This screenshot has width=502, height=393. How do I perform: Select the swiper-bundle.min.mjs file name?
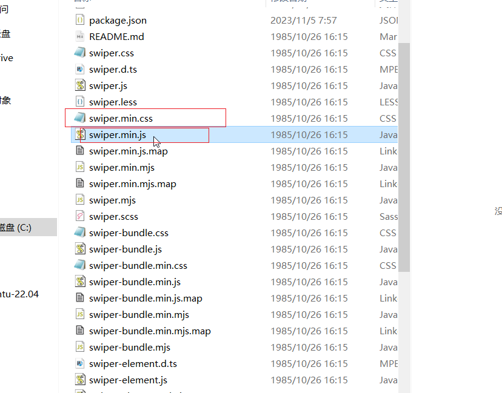click(139, 315)
